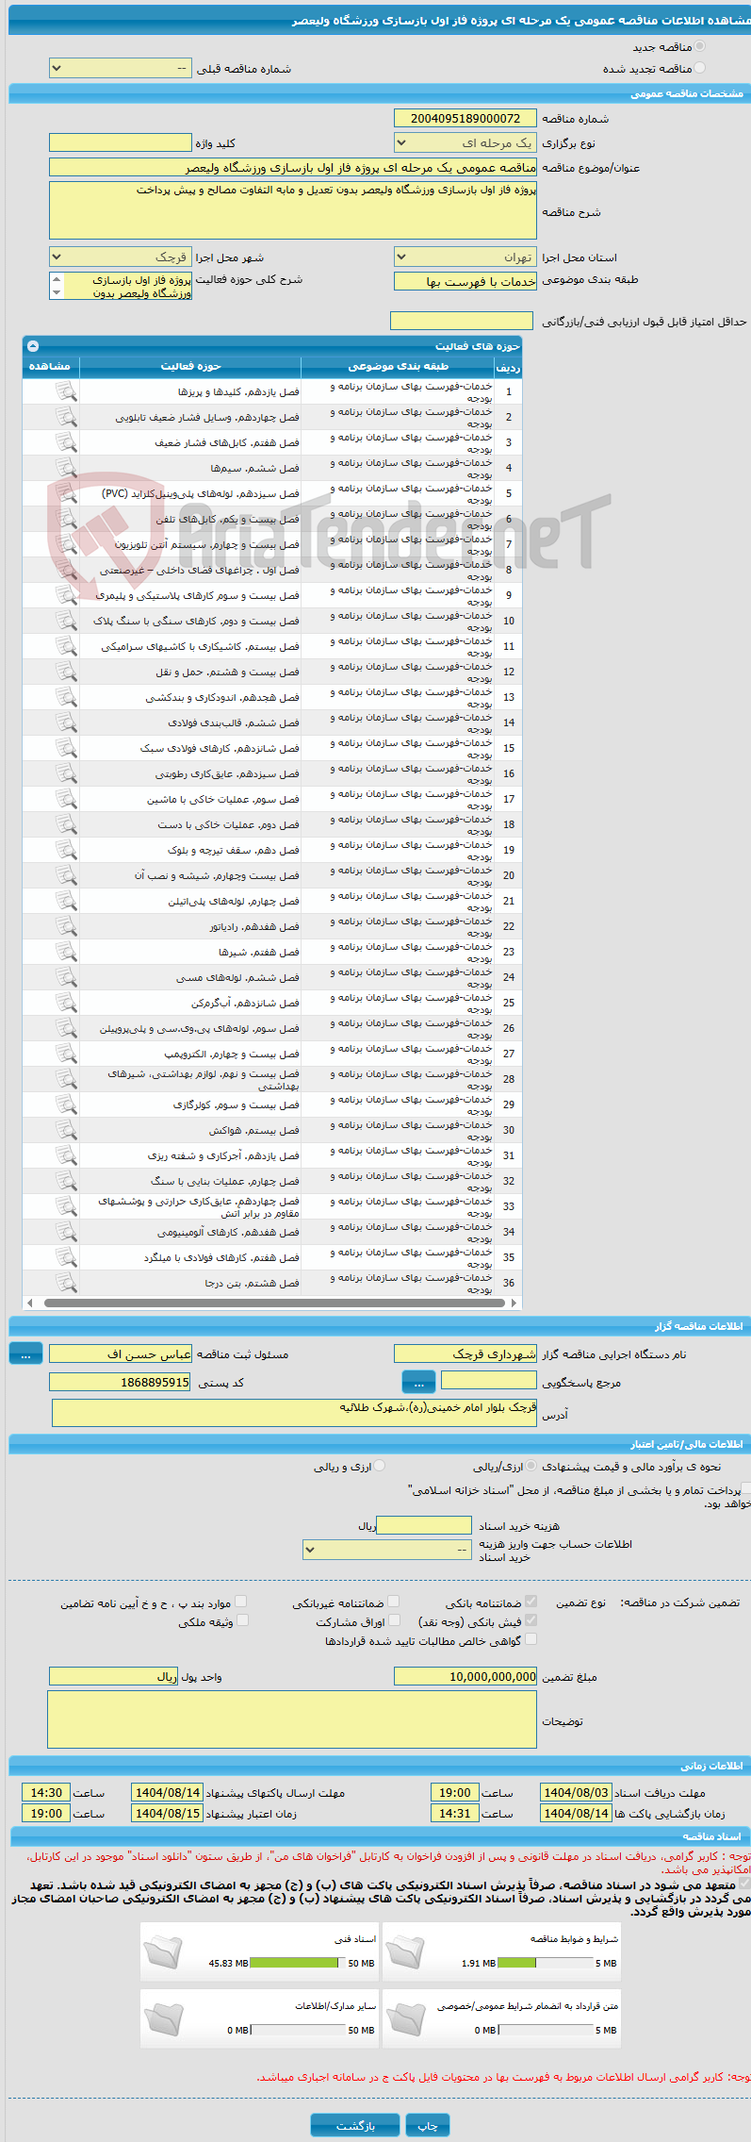Open the شرایط و ضوابط مناقصه folder
The height and width of the screenshot is (2142, 751).
point(405,1951)
